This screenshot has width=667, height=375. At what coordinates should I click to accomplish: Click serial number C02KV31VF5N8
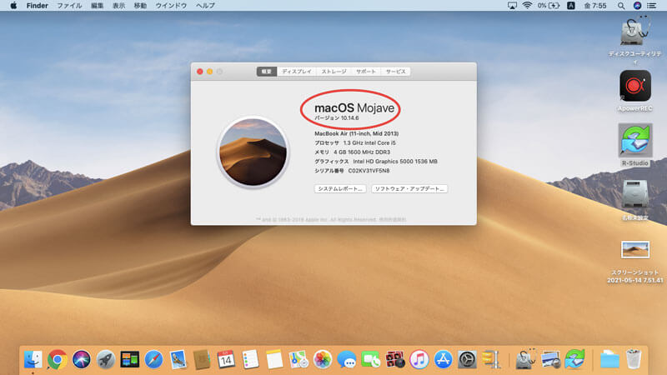(x=369, y=171)
